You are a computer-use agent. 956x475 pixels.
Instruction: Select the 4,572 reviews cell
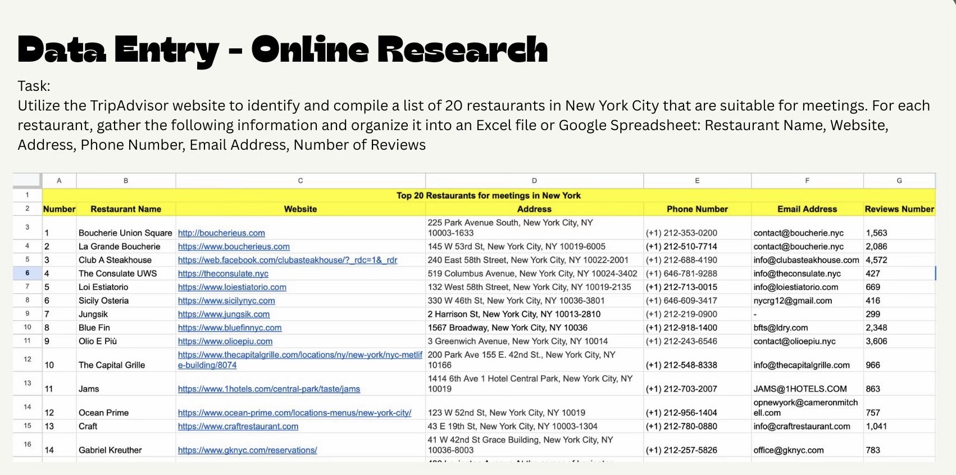[899, 260]
